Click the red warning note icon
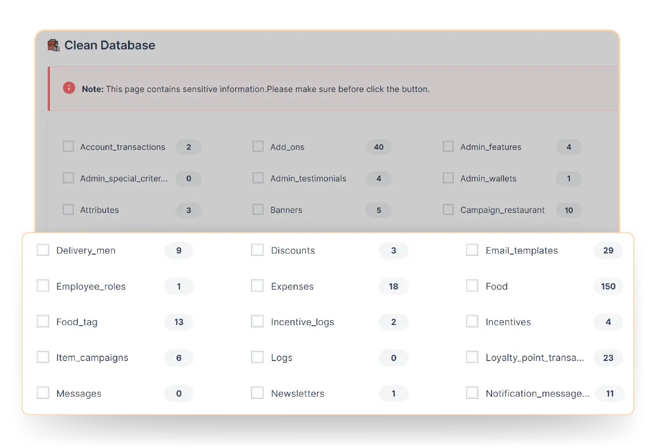663x448 pixels. (69, 88)
